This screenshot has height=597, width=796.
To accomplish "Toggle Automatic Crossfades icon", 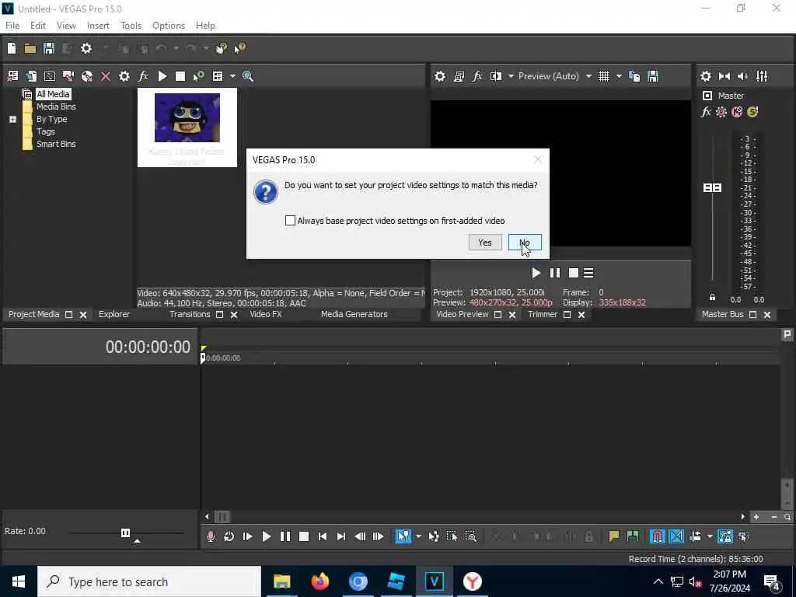I will [x=676, y=536].
